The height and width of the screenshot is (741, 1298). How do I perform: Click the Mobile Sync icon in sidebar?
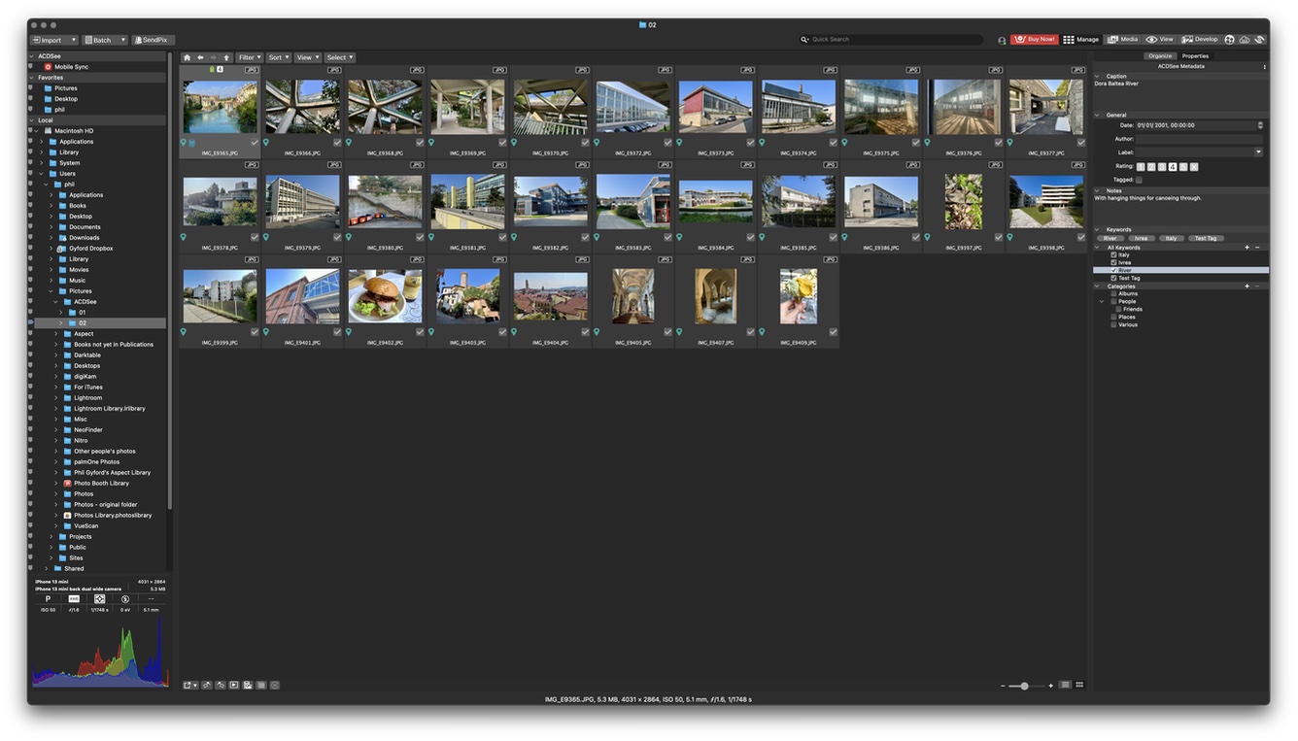(48, 67)
